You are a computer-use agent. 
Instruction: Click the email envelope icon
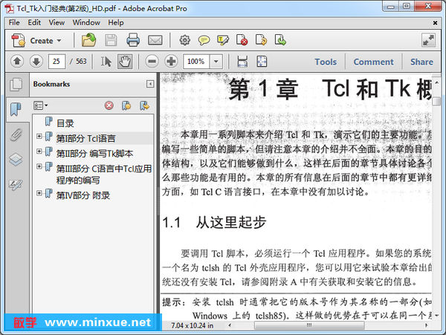155,40
